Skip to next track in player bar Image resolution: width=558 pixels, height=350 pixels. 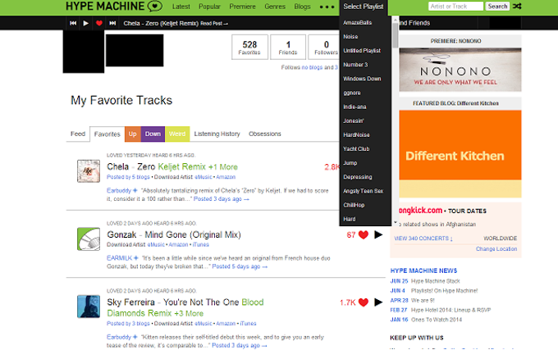pyautogui.click(x=112, y=23)
